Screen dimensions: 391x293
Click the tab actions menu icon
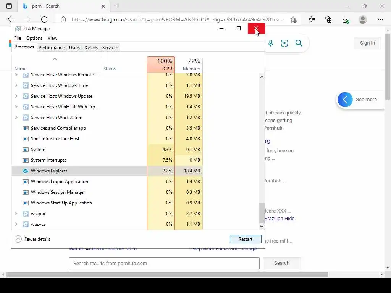[9, 6]
